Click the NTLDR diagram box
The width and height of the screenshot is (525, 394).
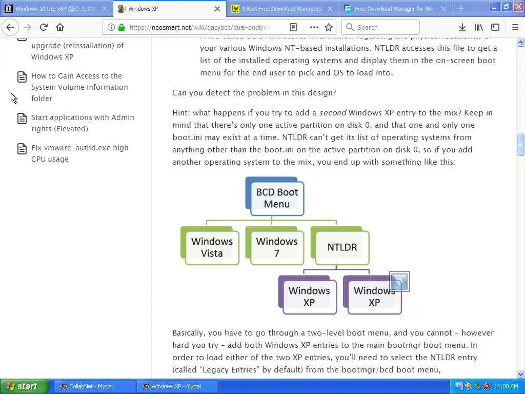(340, 246)
